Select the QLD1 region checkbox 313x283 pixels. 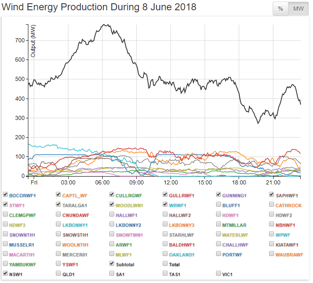click(59, 273)
